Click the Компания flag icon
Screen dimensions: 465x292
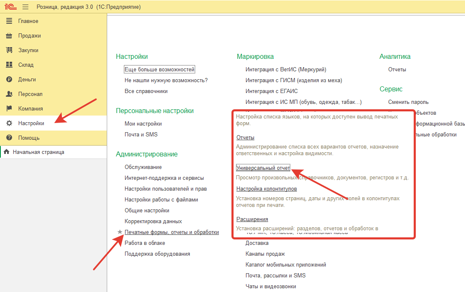pos(9,109)
